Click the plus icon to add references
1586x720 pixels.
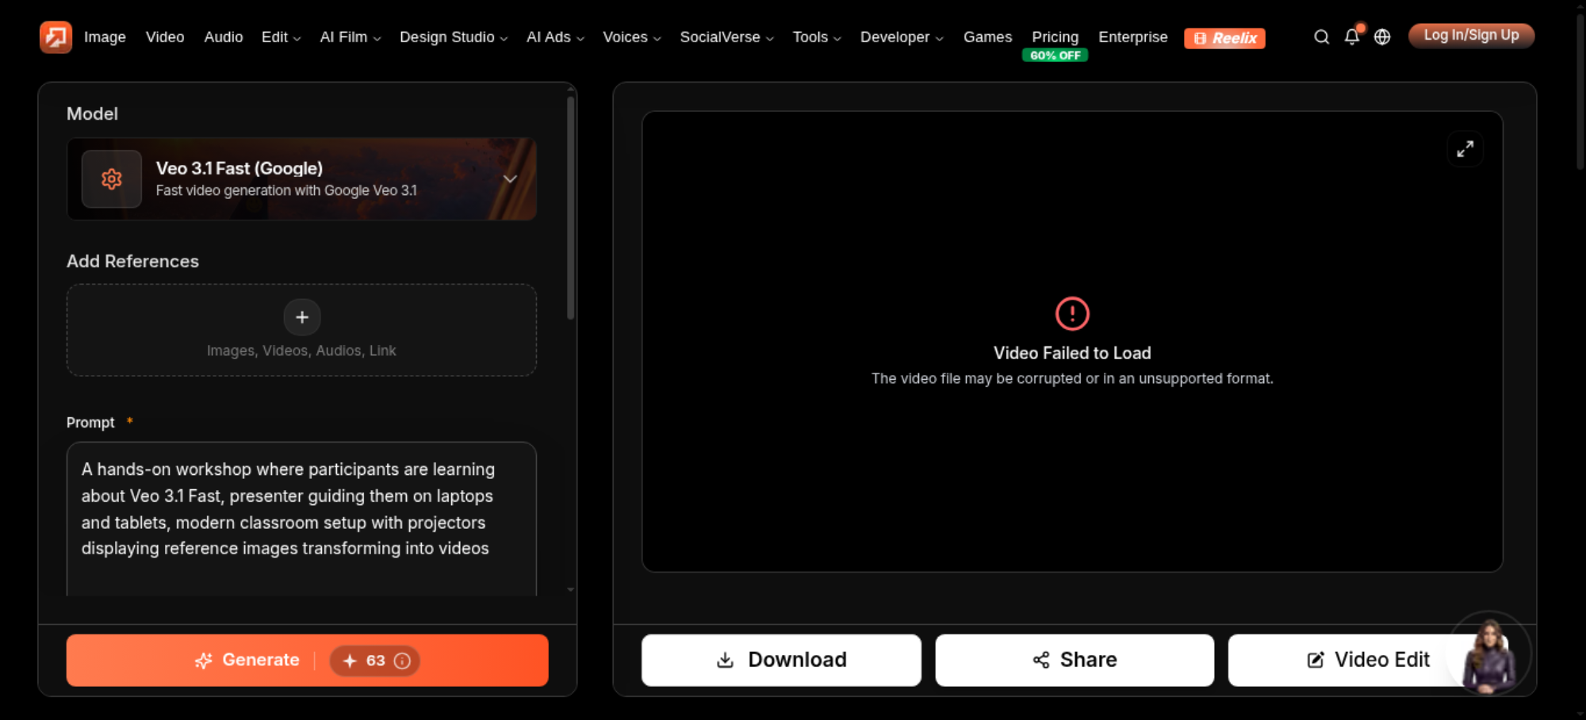click(x=302, y=317)
